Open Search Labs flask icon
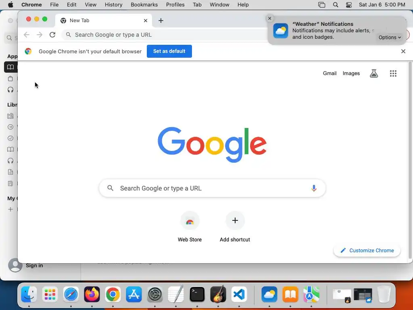 (x=374, y=73)
